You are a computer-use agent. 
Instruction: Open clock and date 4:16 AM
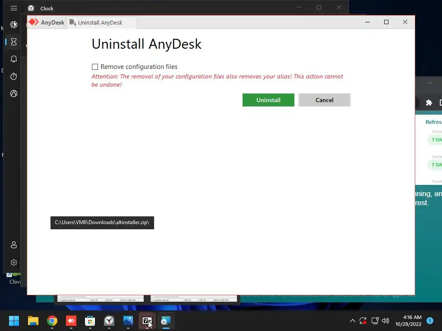click(x=408, y=321)
